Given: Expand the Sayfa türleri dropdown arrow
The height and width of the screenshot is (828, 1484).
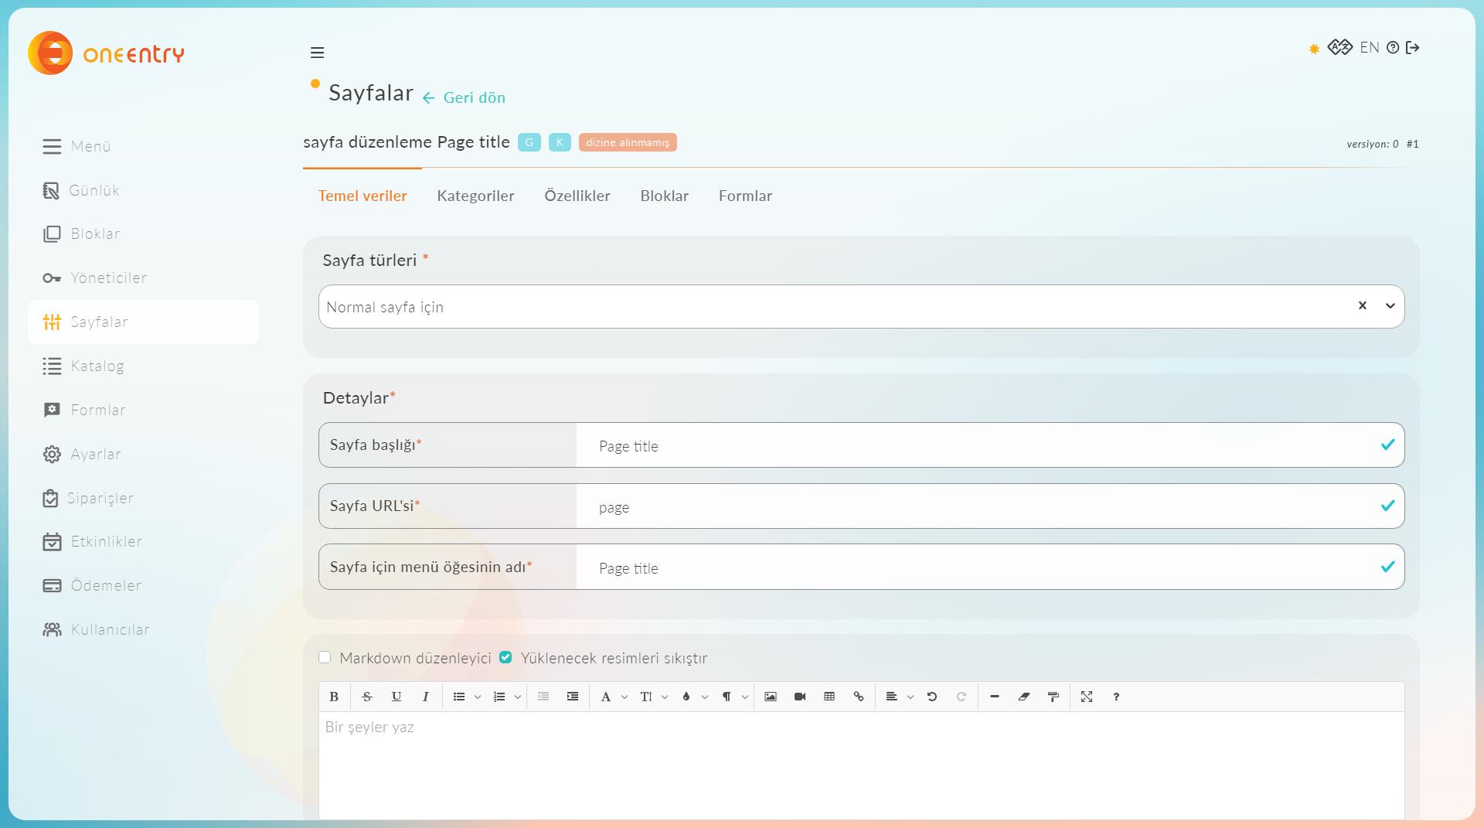Looking at the screenshot, I should (x=1390, y=306).
